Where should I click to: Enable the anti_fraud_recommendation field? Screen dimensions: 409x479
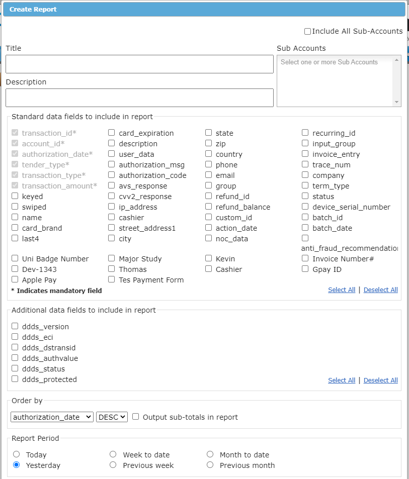point(305,238)
